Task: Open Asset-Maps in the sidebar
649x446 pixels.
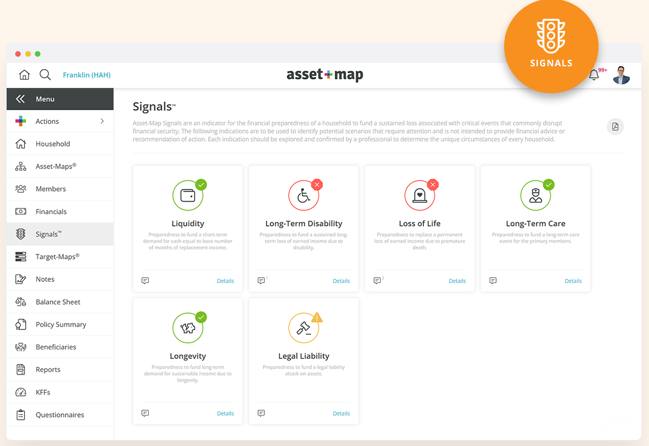Action: point(60,166)
